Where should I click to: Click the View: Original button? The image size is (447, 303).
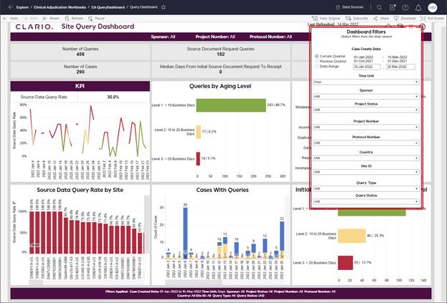click(328, 17)
